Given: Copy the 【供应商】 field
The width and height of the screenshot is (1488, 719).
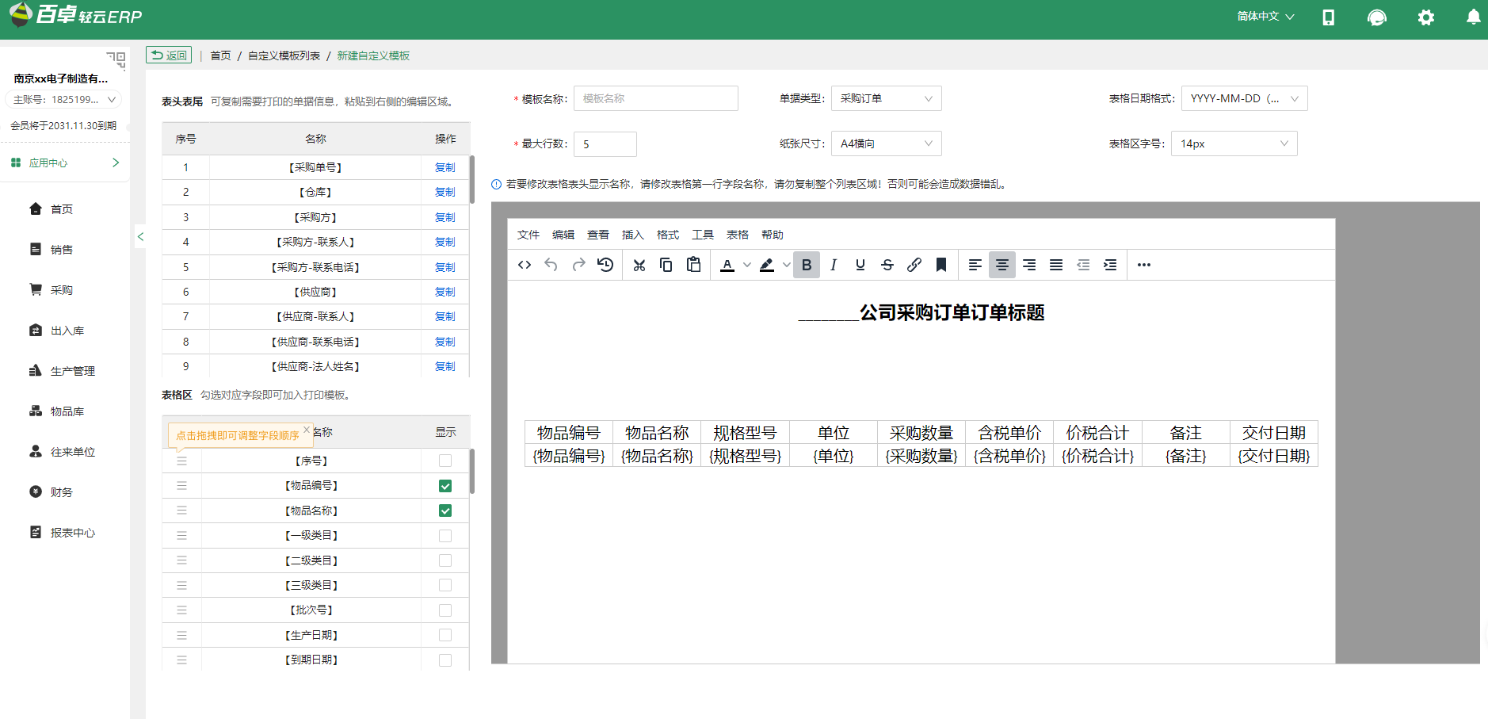Looking at the screenshot, I should (x=445, y=293).
